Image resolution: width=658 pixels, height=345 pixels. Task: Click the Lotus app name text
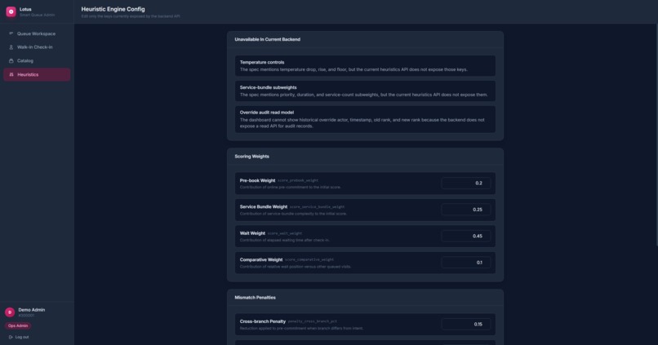(25, 9)
